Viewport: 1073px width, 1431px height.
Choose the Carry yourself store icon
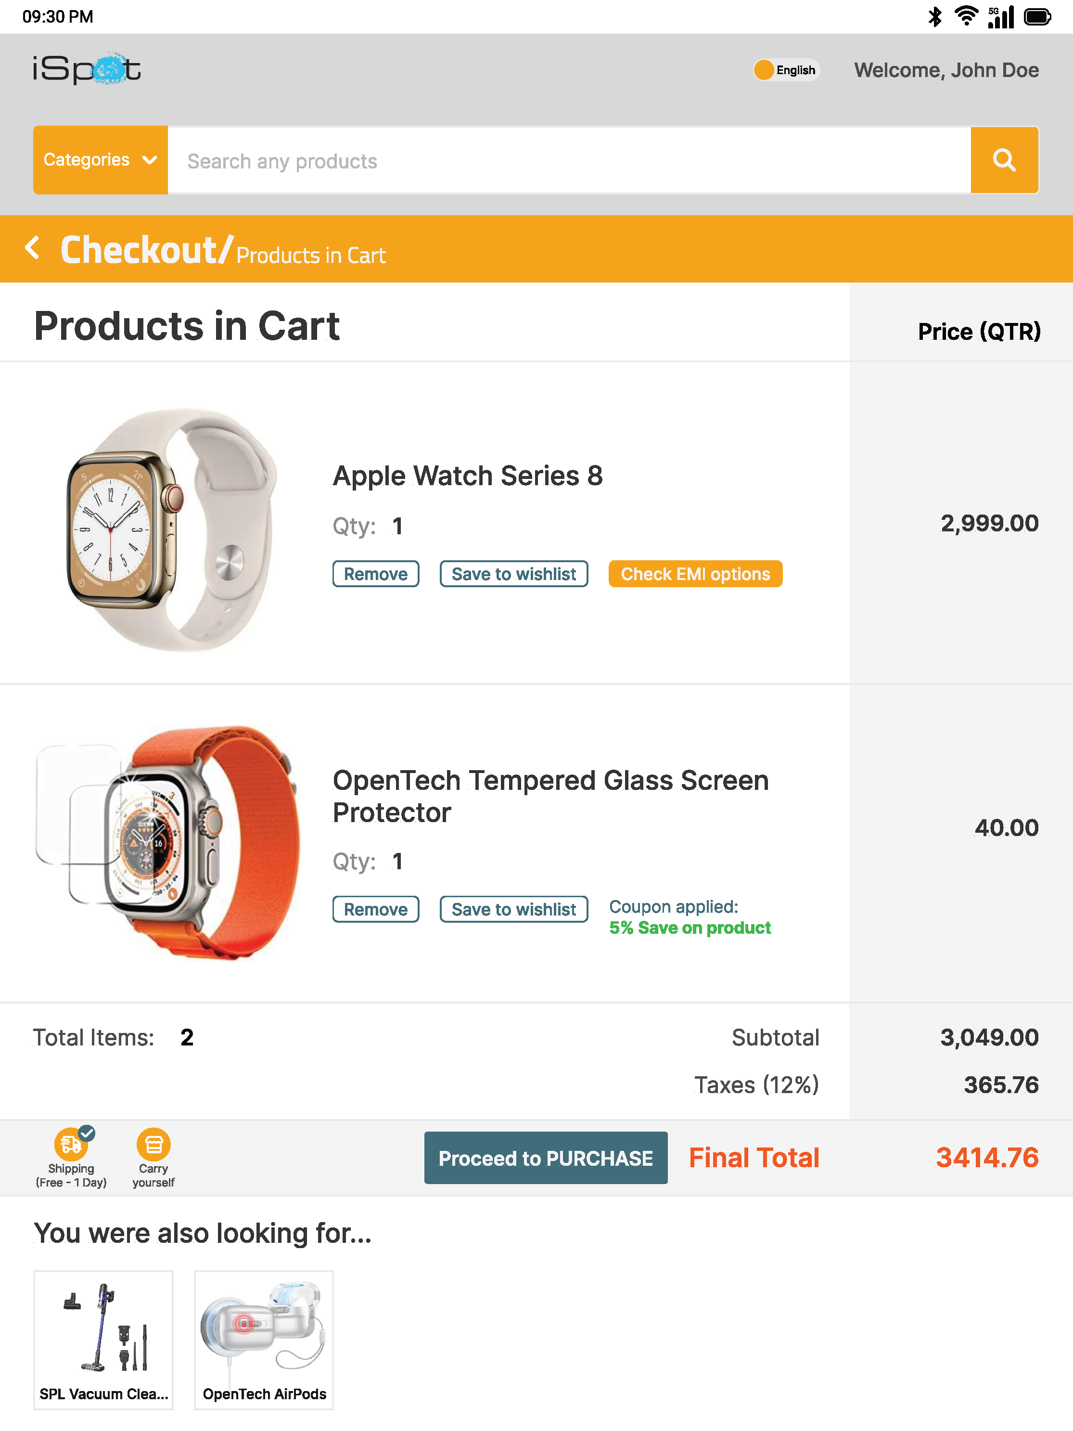153,1145
